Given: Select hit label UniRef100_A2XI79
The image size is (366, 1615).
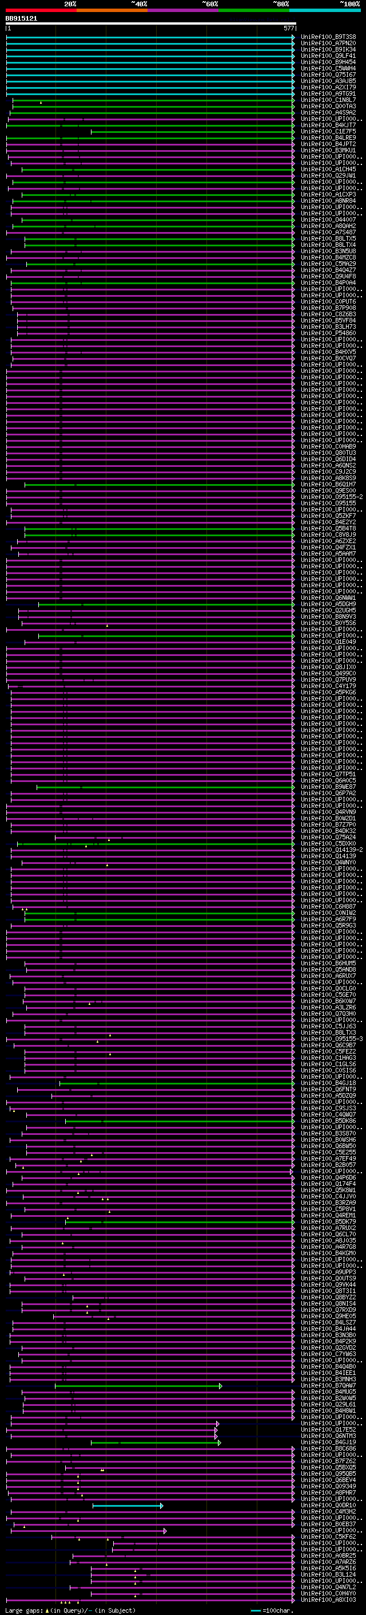Looking at the screenshot, I should (x=328, y=87).
